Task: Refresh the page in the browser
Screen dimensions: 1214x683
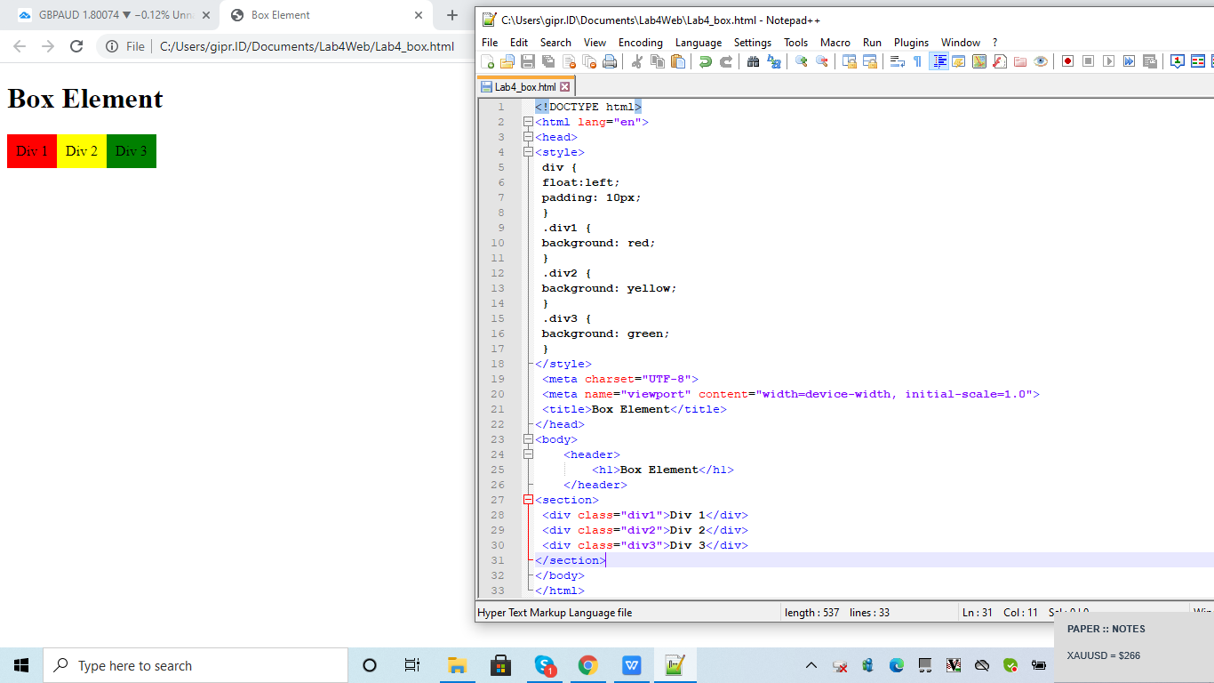Action: point(76,45)
